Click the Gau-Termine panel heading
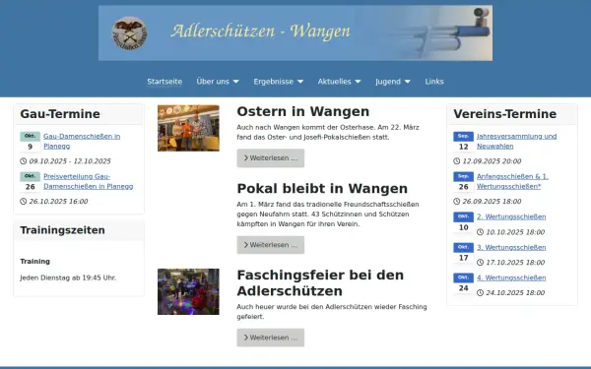 pyautogui.click(x=60, y=114)
